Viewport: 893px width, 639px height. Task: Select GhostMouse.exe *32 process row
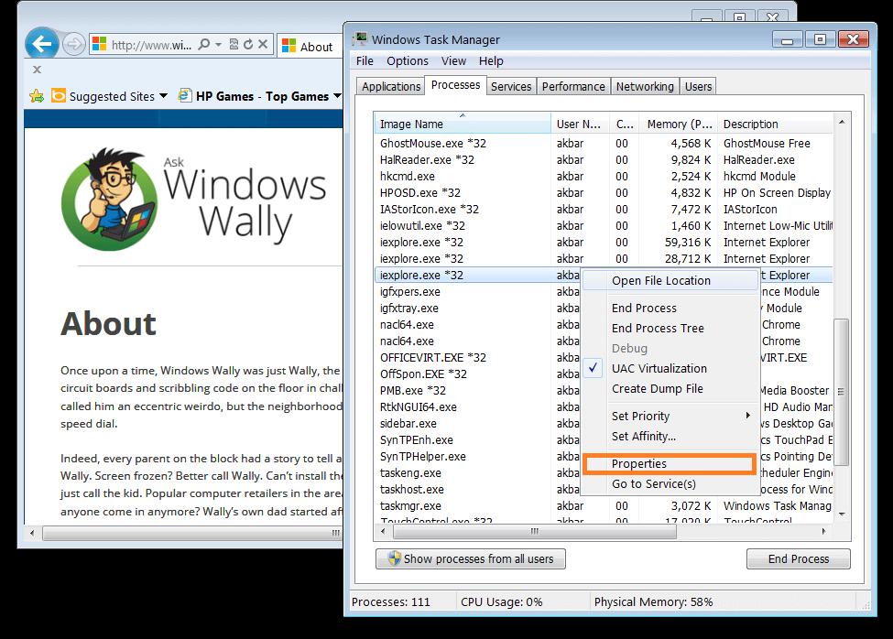pos(604,144)
